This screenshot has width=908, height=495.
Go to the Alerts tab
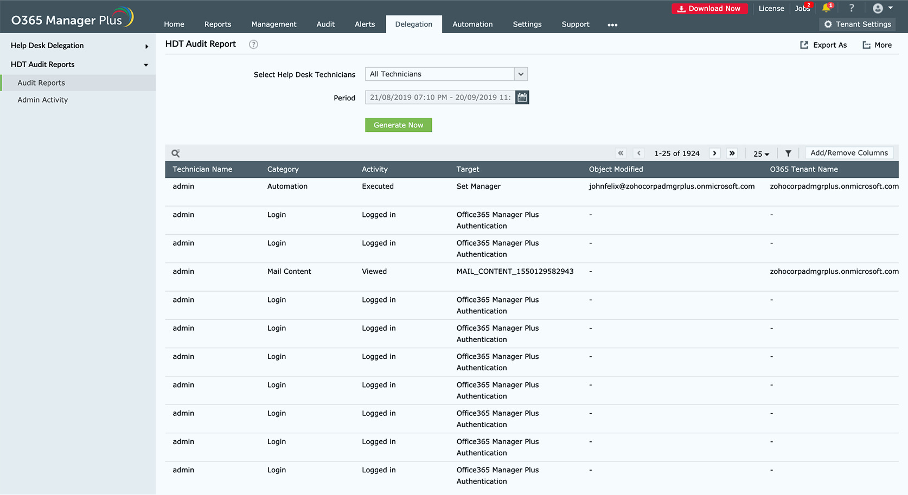(365, 24)
